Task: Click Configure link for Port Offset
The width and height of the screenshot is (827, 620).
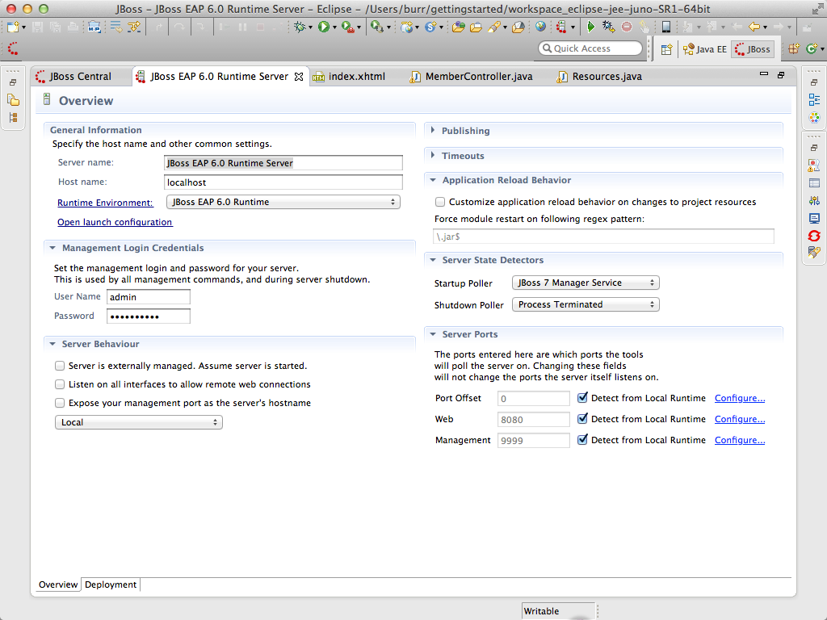Action: click(740, 398)
